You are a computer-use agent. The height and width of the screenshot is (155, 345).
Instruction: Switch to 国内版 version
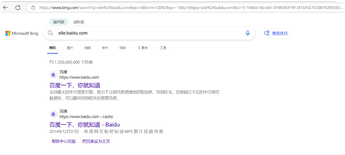59,22
